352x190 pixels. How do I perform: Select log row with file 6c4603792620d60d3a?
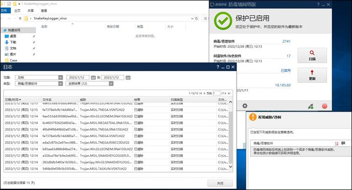click(x=117, y=123)
